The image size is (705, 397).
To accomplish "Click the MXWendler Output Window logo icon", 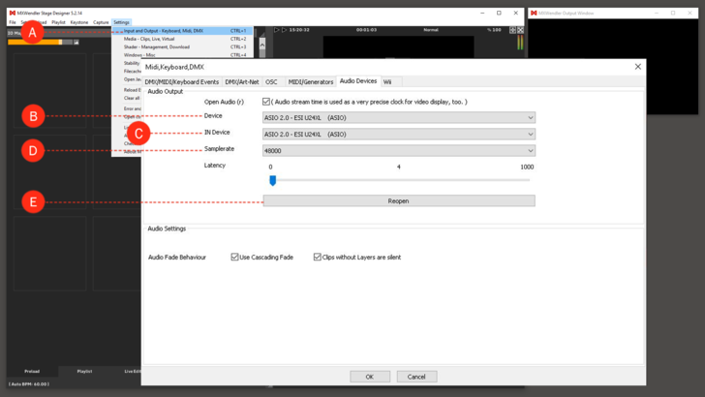I will tap(534, 13).
